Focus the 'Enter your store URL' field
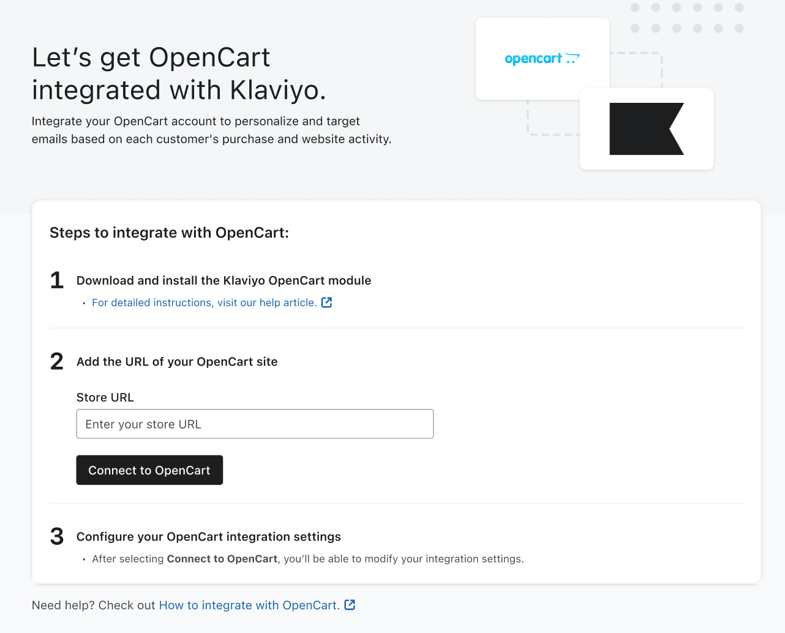This screenshot has height=633, width=785. 255,424
